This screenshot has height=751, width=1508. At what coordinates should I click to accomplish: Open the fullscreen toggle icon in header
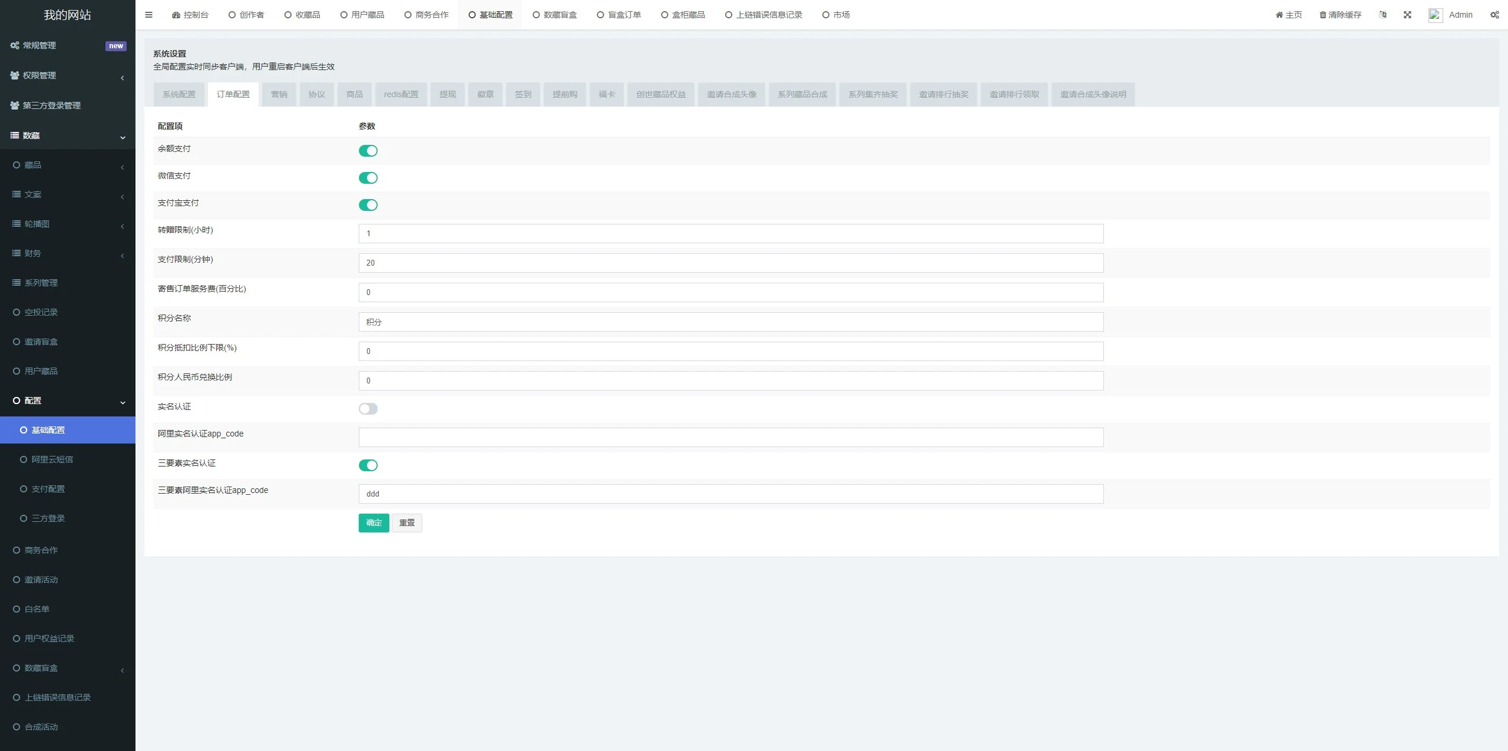(1407, 15)
